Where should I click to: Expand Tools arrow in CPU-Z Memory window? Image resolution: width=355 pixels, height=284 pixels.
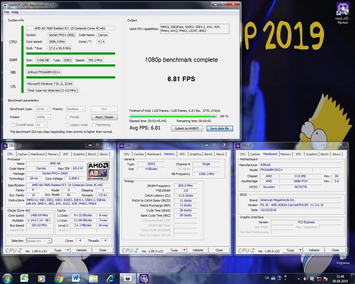[184, 250]
